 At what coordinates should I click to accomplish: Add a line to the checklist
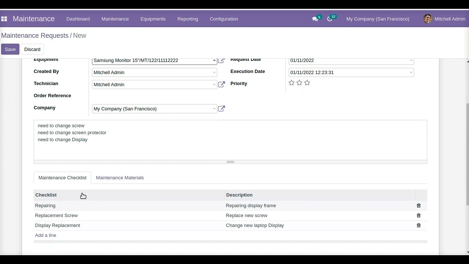(x=45, y=235)
